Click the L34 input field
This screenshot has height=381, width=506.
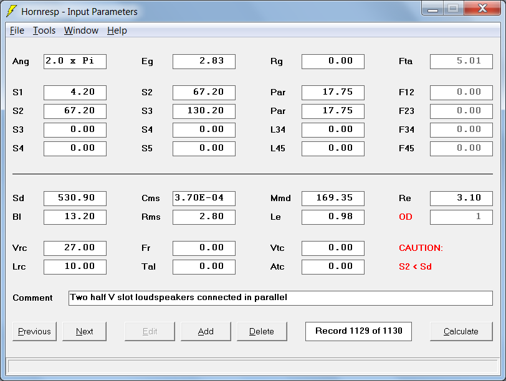[x=333, y=130]
